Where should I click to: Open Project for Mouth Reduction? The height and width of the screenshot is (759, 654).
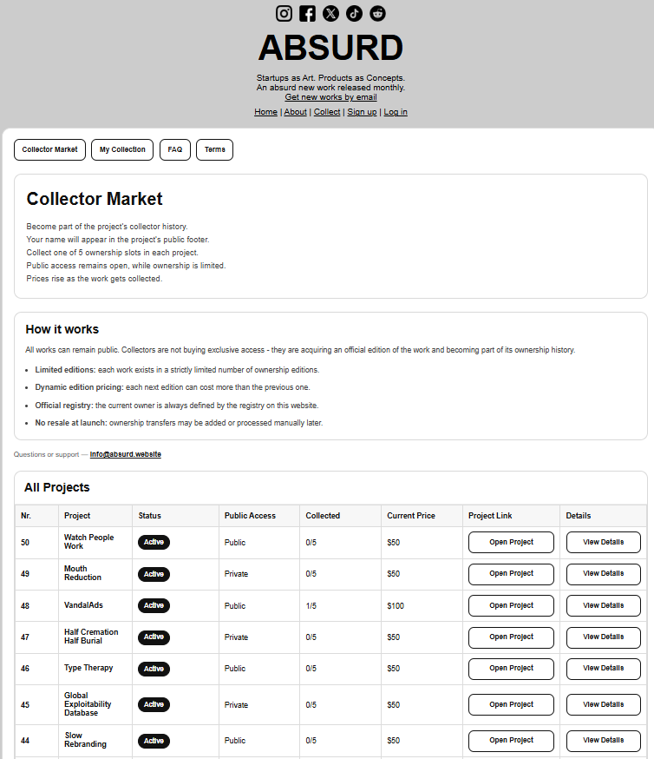[x=511, y=574]
